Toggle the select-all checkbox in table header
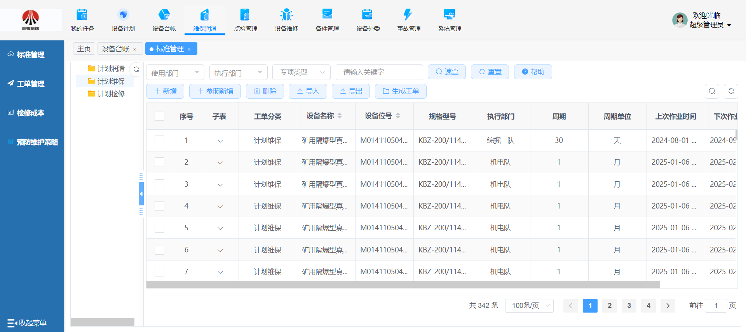 point(159,116)
